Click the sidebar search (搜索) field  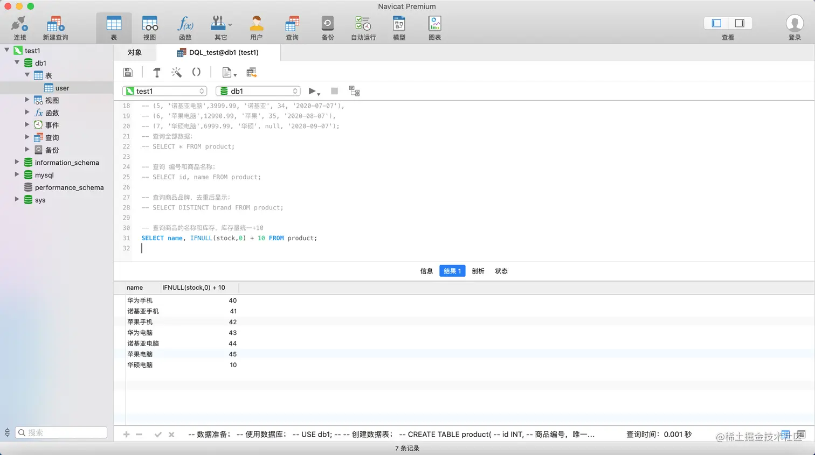coord(61,432)
